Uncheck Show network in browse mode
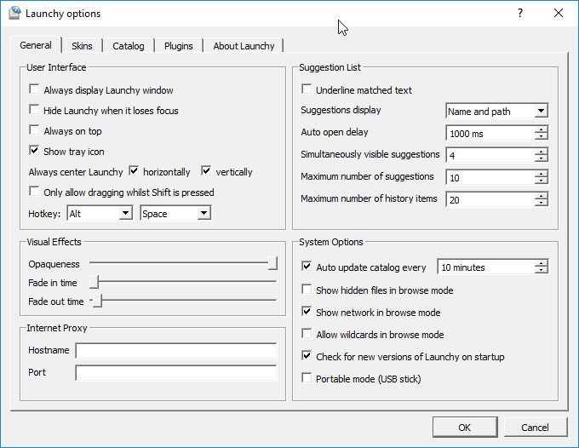579x448 pixels. click(x=307, y=311)
